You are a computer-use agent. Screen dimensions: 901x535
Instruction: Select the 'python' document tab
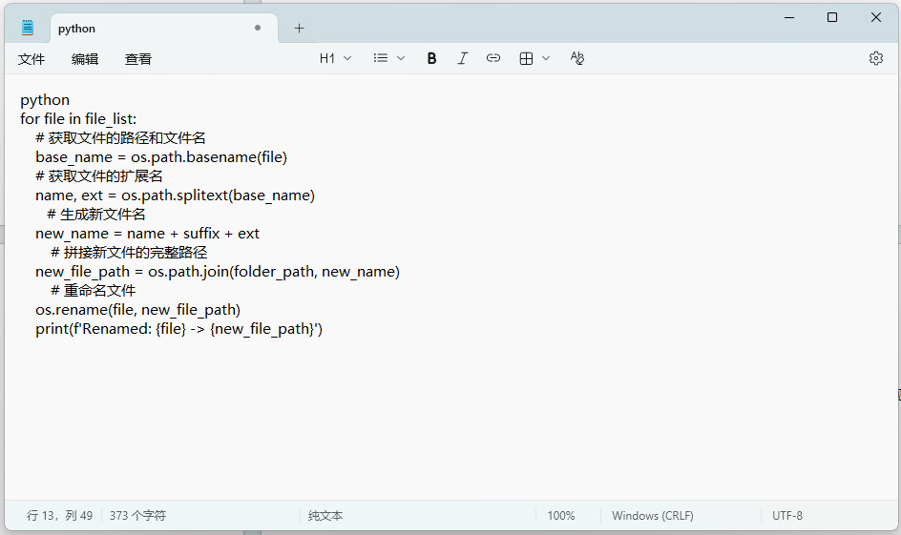(164, 28)
